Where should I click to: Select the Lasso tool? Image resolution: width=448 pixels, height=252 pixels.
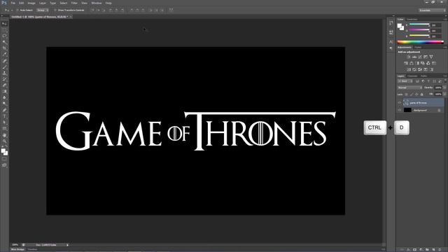4,36
